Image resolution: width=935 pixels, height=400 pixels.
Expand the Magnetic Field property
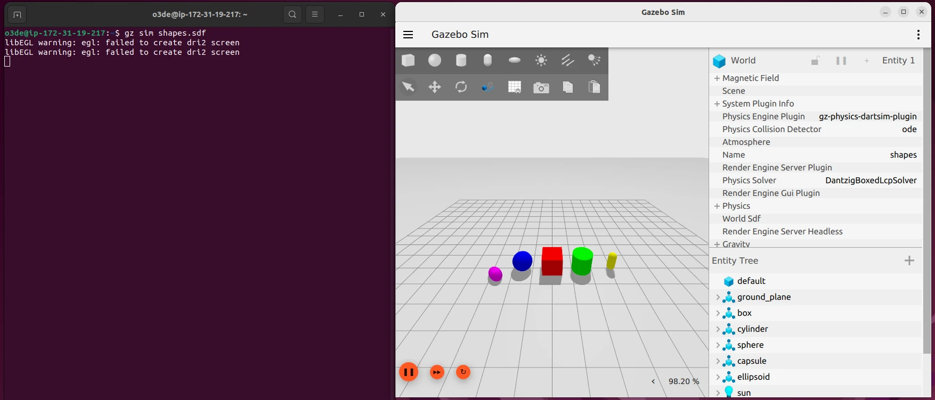(717, 78)
